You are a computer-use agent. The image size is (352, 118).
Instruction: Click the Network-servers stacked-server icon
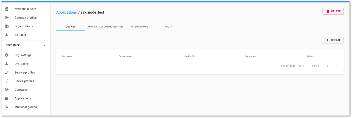point(7,9)
